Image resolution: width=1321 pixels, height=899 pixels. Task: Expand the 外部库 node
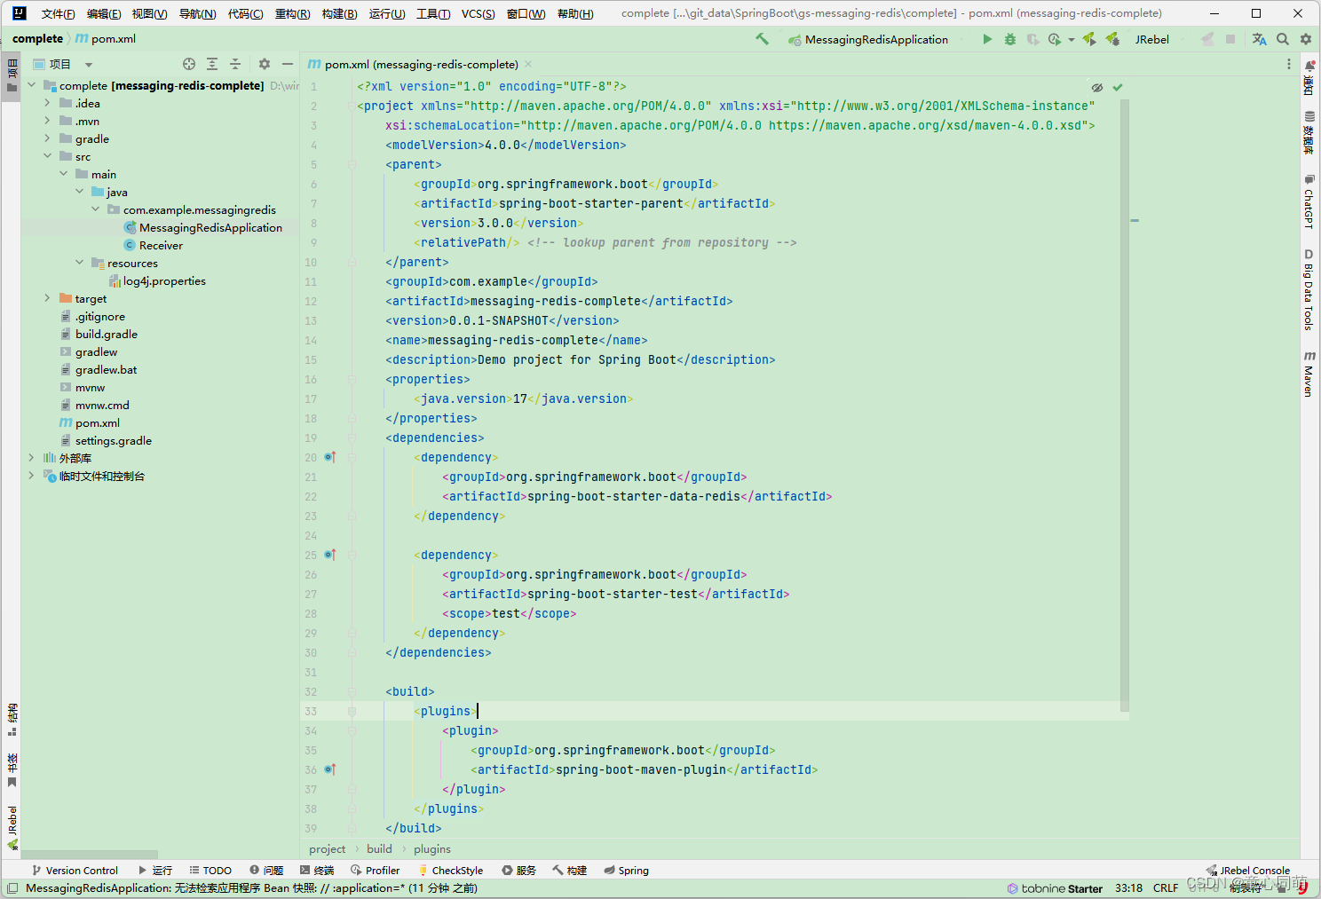(x=32, y=458)
